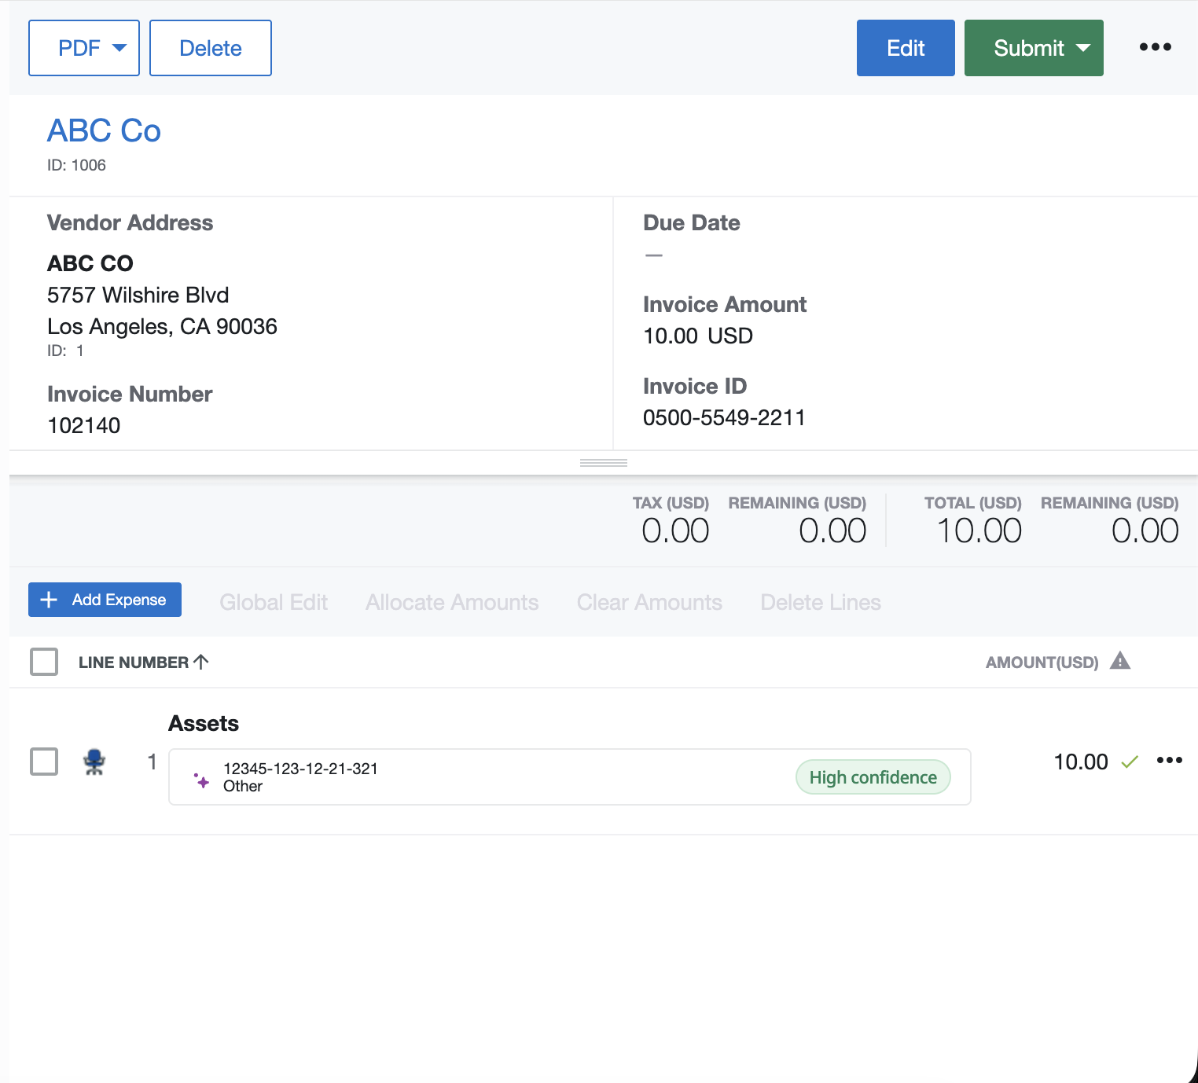
Task: Click the office chair asset icon
Action: click(x=94, y=762)
